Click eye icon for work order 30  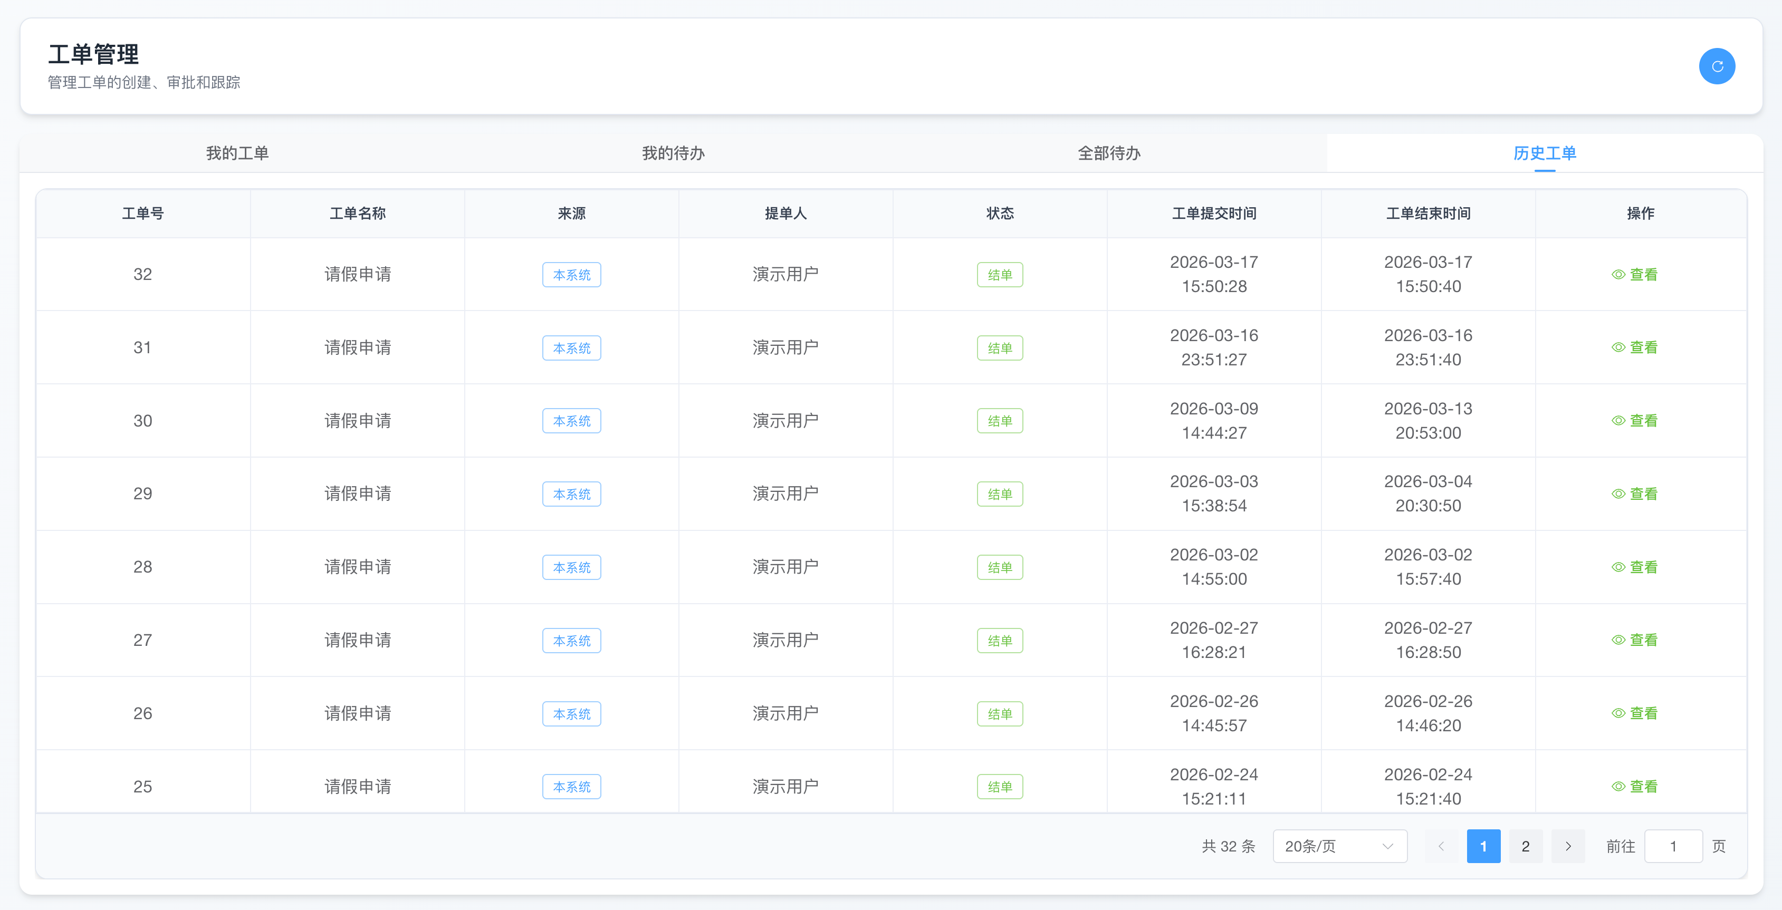1618,420
